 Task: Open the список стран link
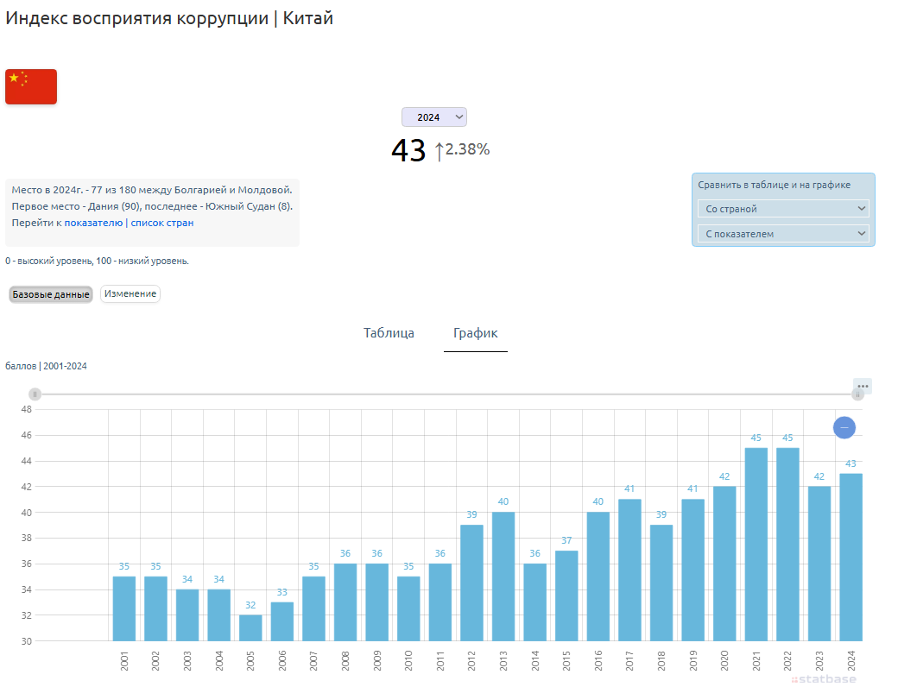click(x=162, y=223)
